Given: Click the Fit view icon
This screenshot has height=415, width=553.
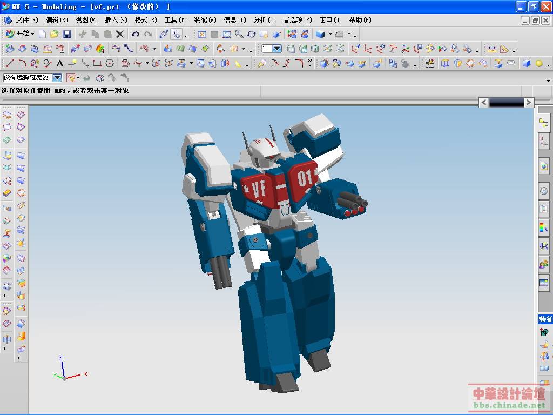Looking at the screenshot, I should (x=202, y=34).
